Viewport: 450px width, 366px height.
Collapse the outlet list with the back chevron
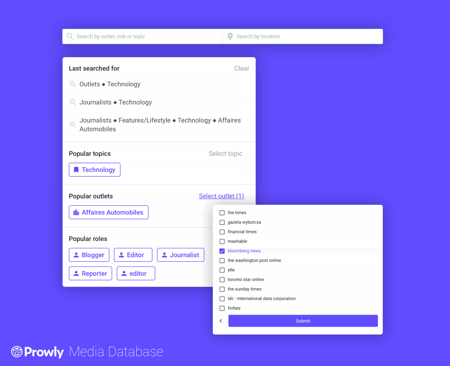tap(221, 321)
